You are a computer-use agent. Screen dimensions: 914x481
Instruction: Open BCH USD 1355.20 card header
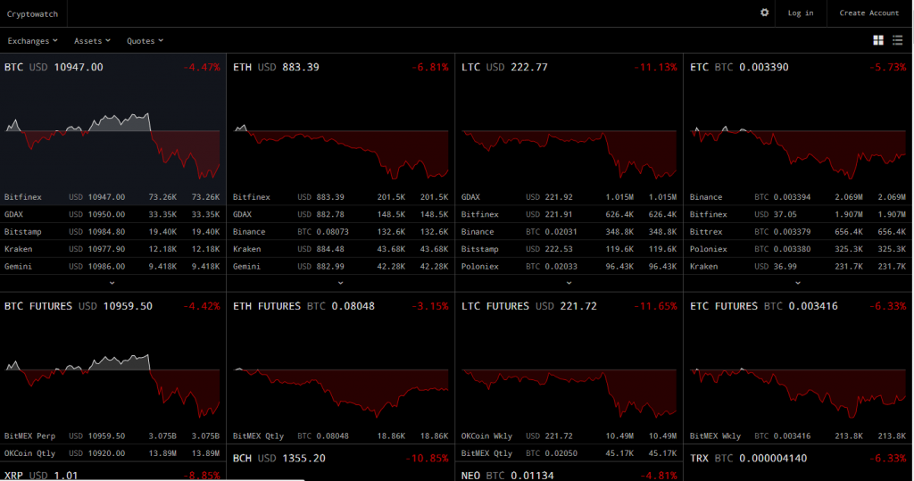341,459
